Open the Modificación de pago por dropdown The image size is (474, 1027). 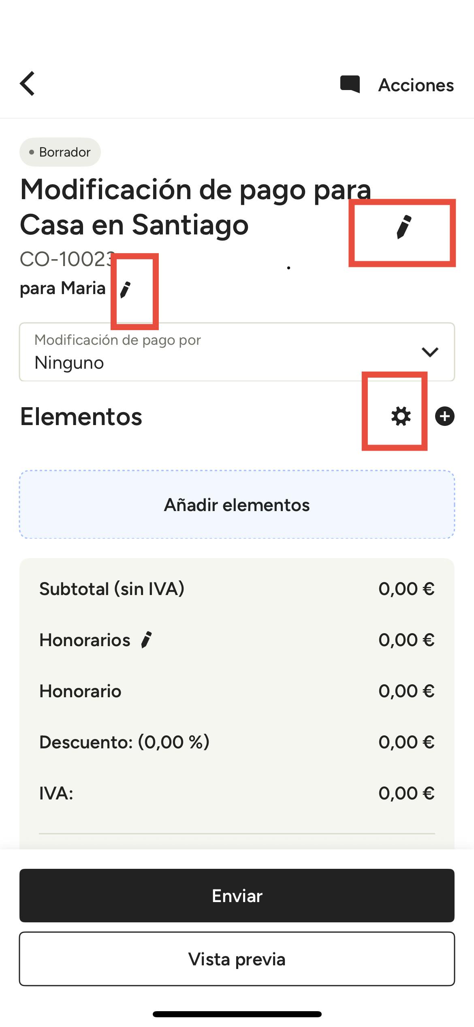pos(237,352)
